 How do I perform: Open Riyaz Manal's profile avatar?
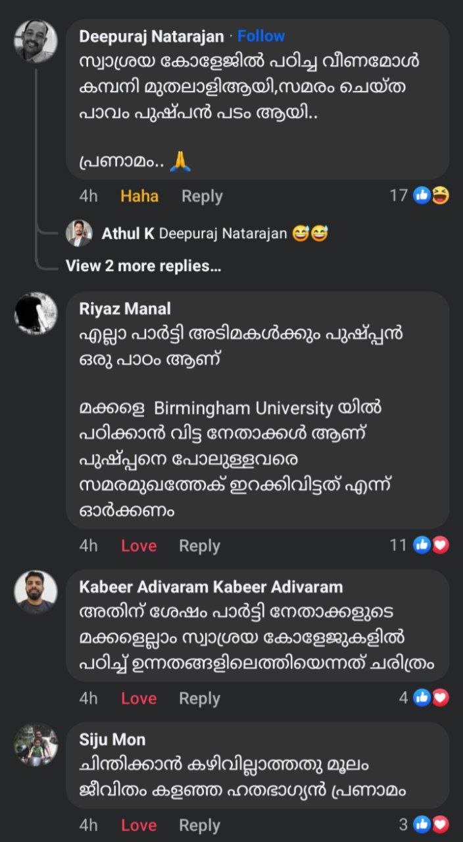(36, 314)
